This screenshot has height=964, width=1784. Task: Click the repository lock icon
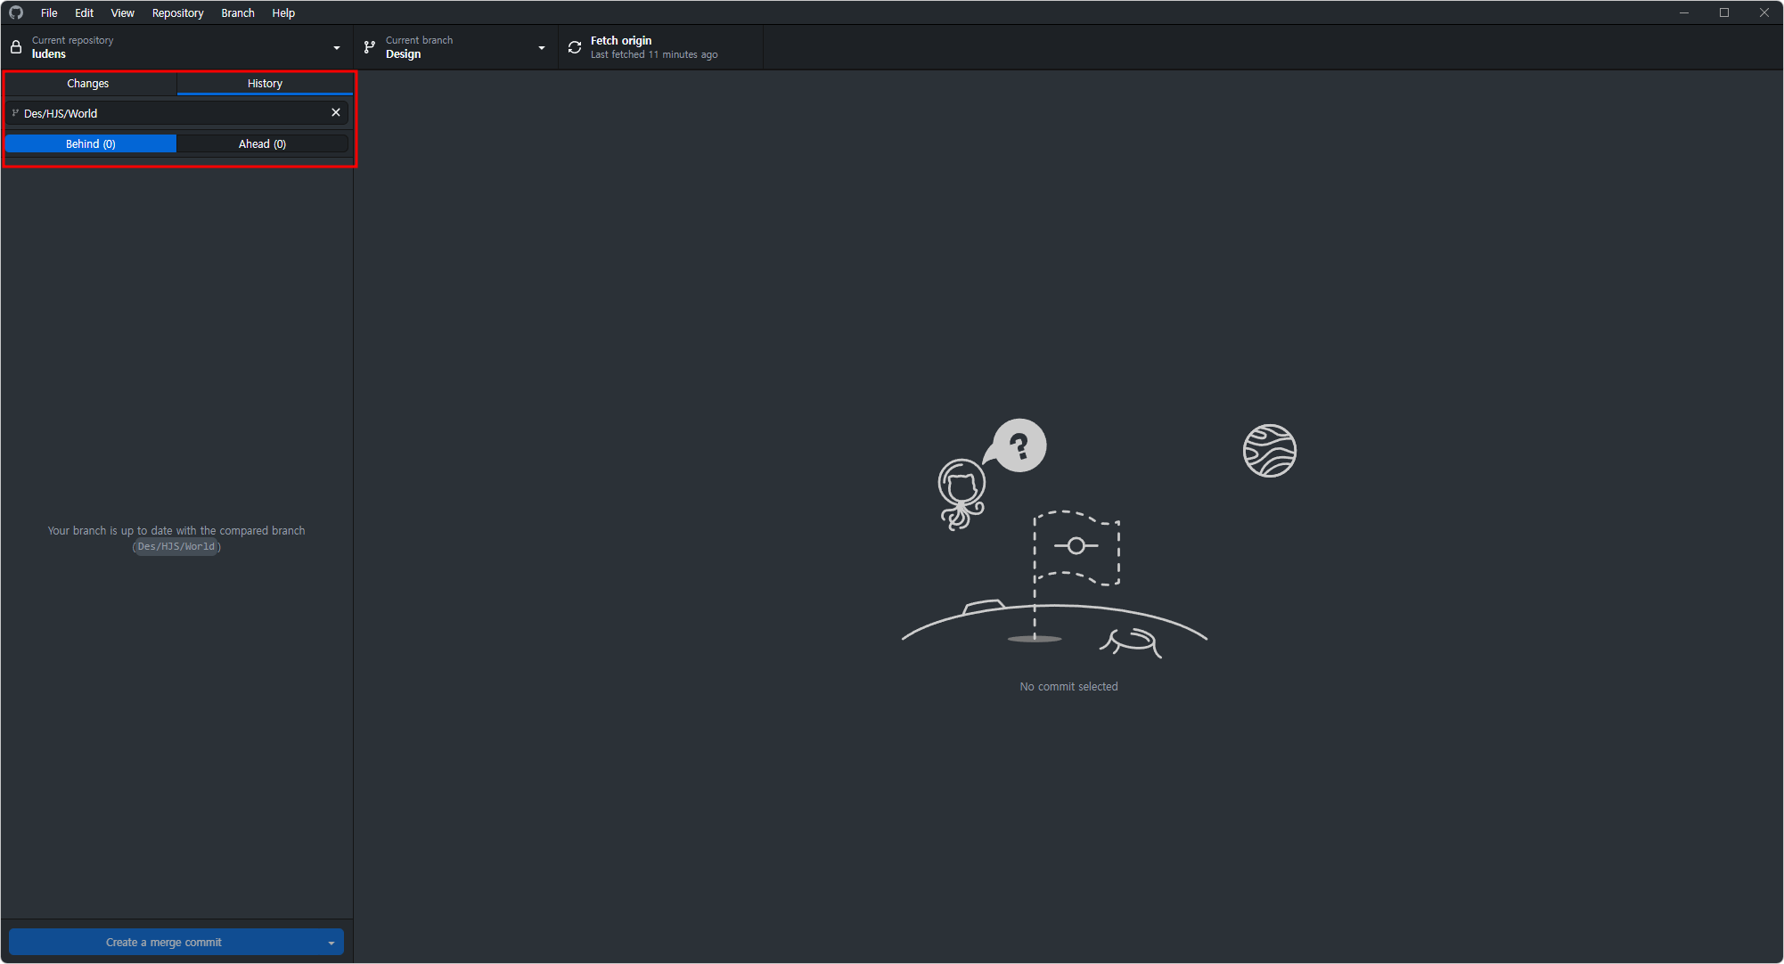click(x=16, y=47)
